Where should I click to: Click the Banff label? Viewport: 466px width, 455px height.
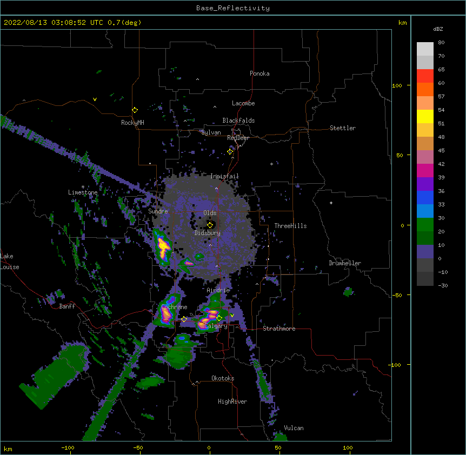(67, 306)
